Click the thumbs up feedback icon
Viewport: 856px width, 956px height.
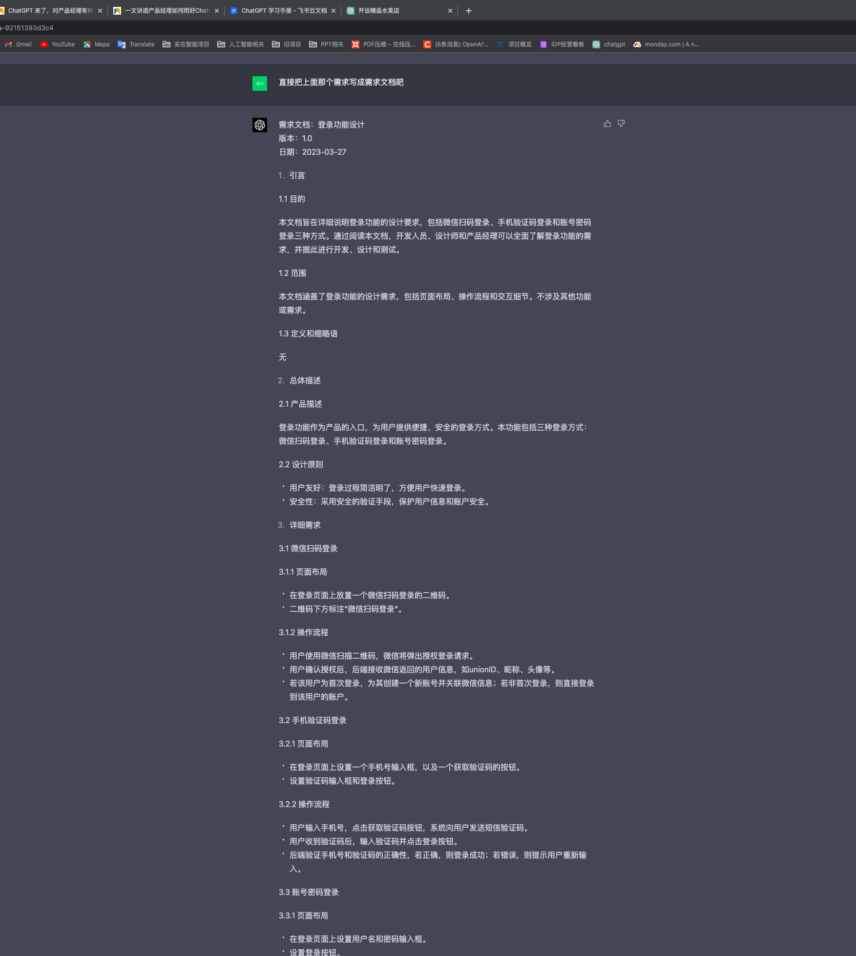tap(607, 124)
